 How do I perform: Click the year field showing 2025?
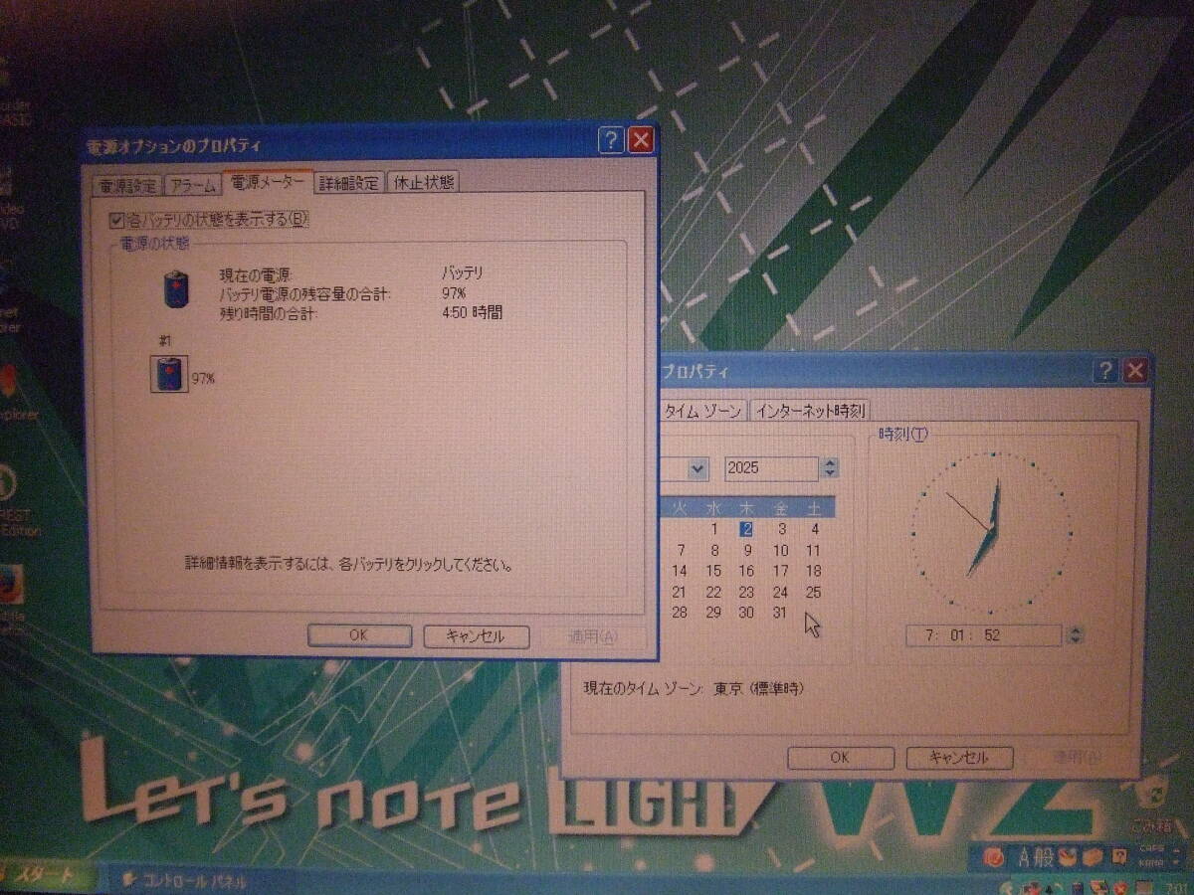[x=771, y=467]
